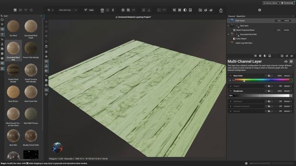Click the XYZ orientation gizmo in viewport

[x=57, y=148]
